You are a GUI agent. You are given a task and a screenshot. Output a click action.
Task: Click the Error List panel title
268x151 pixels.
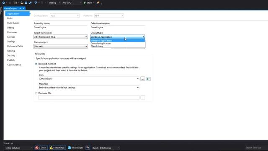pos(8,143)
